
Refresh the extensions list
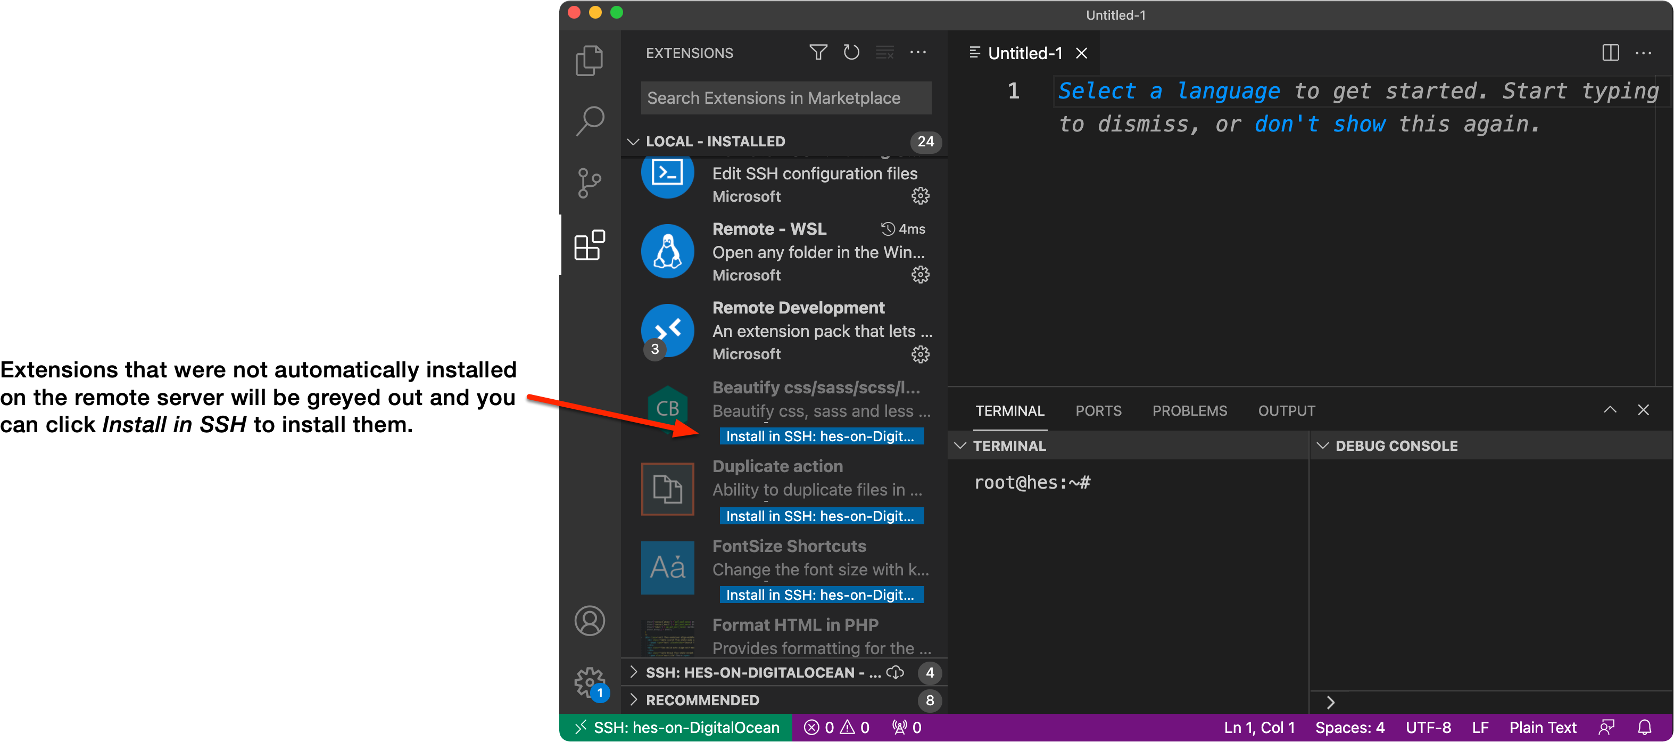point(851,52)
